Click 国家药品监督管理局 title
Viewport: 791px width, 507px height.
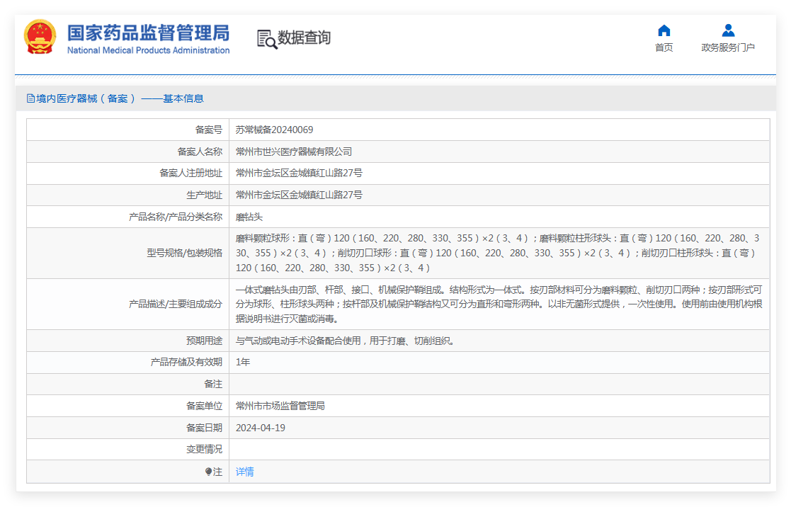point(148,33)
